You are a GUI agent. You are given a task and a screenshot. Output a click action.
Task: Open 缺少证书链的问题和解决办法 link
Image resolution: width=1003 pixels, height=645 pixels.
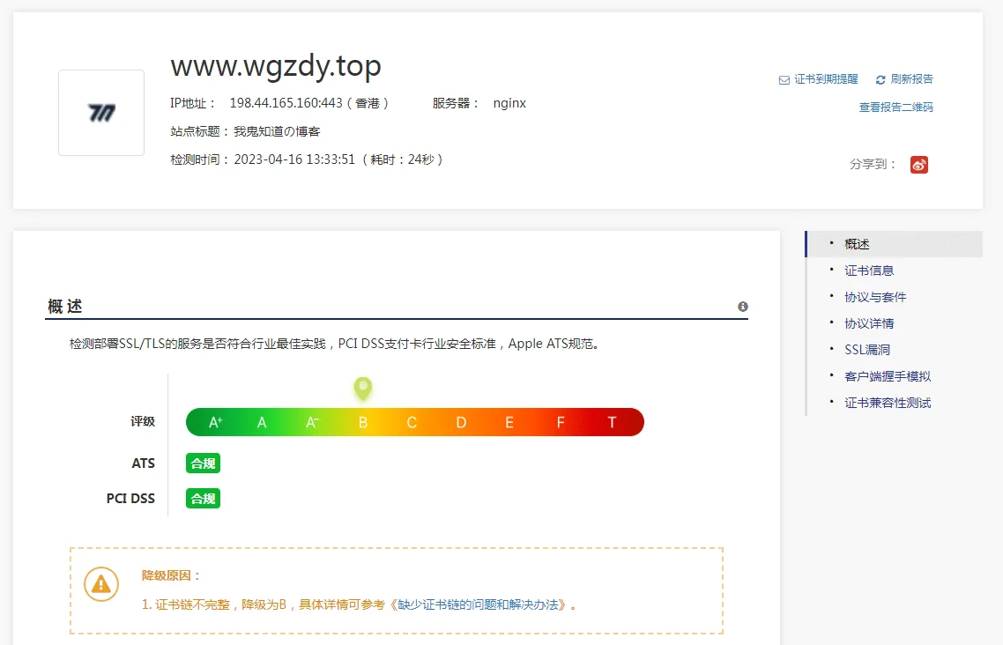[x=478, y=604]
